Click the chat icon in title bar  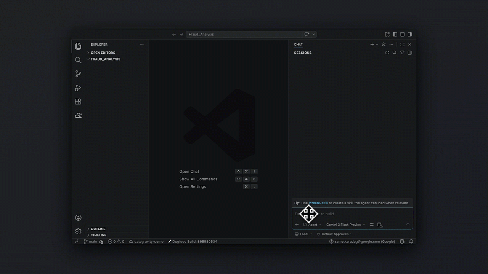(x=307, y=34)
